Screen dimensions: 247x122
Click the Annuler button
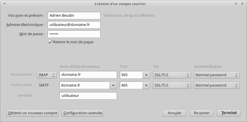pyautogui.click(x=174, y=113)
